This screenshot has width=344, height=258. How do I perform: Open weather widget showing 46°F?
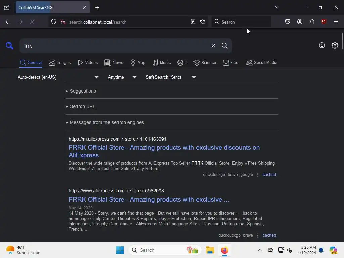click(23, 250)
